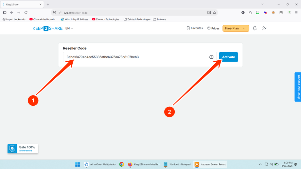This screenshot has height=169, width=301.
Task: Show hidden system tray icons
Action: [x=260, y=164]
